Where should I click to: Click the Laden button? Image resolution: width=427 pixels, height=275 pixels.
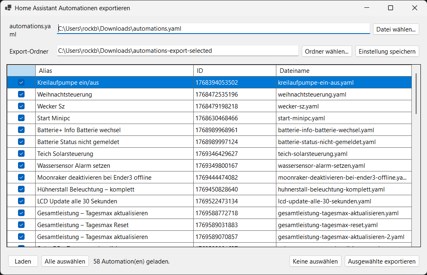(x=23, y=261)
